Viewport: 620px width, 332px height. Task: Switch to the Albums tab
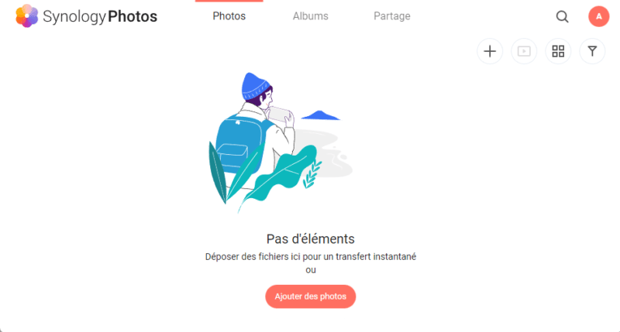point(311,16)
